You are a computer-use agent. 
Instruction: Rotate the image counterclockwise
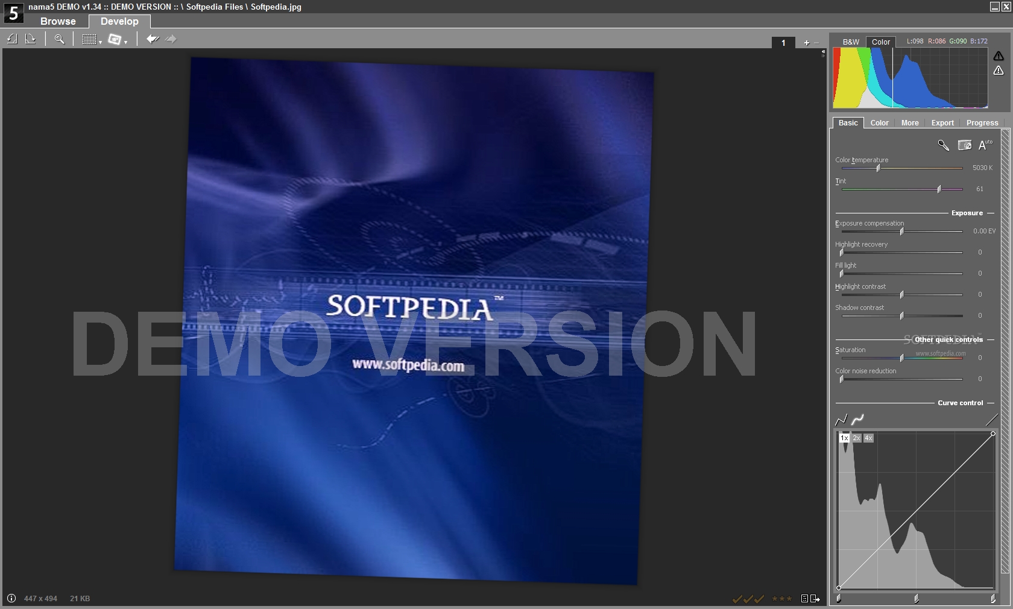coord(12,39)
